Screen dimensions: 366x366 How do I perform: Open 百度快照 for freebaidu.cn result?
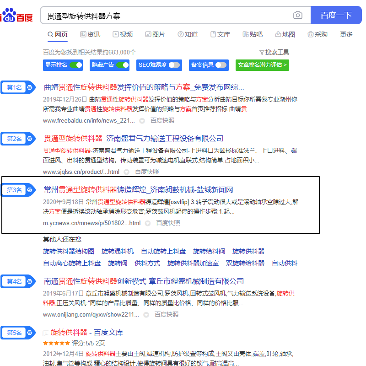tap(162, 121)
